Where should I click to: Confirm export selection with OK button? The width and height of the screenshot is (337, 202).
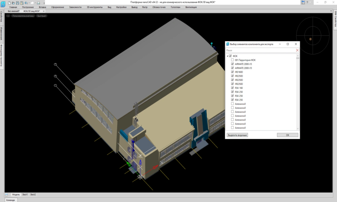pos(287,135)
